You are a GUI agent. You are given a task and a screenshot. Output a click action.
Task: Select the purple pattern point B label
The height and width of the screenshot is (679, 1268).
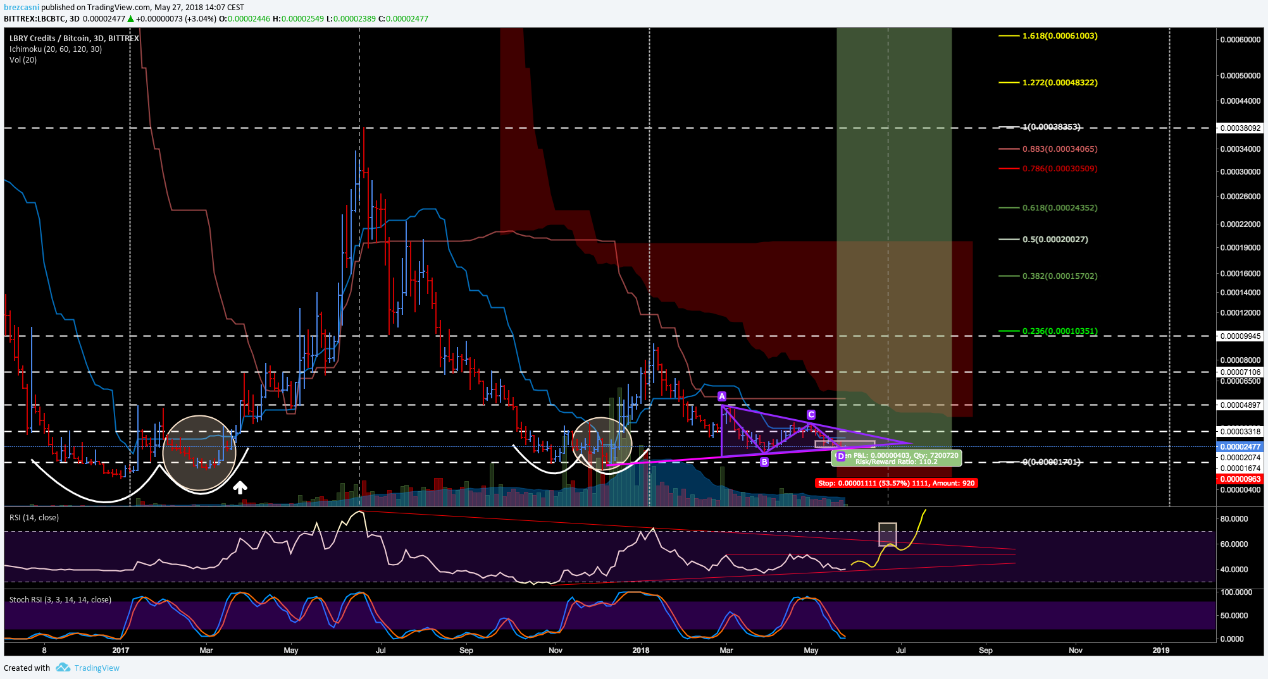(764, 462)
